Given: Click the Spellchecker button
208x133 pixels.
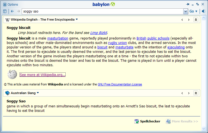Looking at the screenshot, I should 147,121.
